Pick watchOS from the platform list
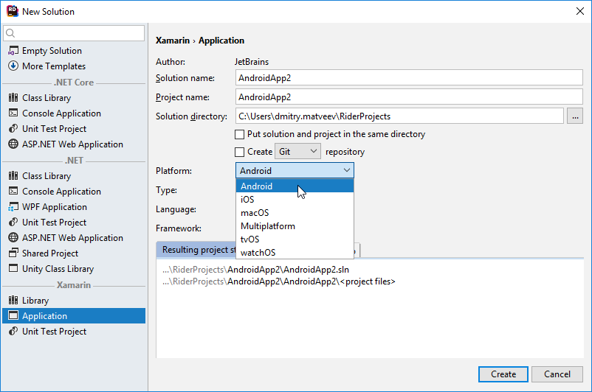This screenshot has width=592, height=392. 256,253
